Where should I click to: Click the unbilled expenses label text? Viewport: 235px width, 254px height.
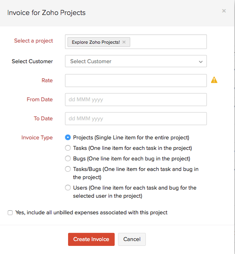[91, 213]
